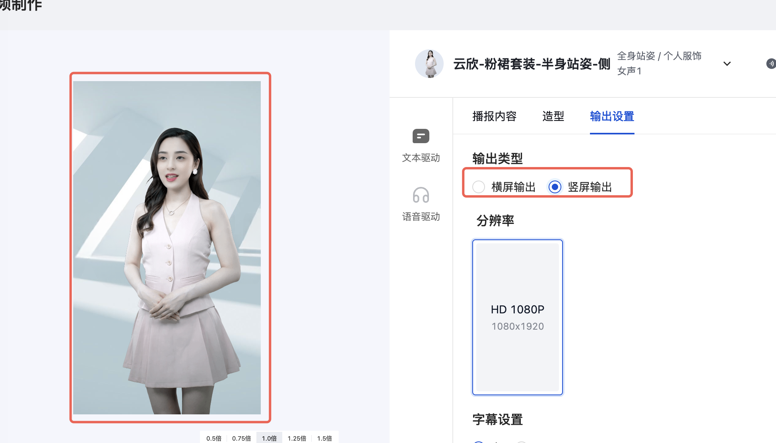Click avatar name 云欣-粉裙套装-半身站姿-侧
This screenshot has width=776, height=443.
point(532,64)
